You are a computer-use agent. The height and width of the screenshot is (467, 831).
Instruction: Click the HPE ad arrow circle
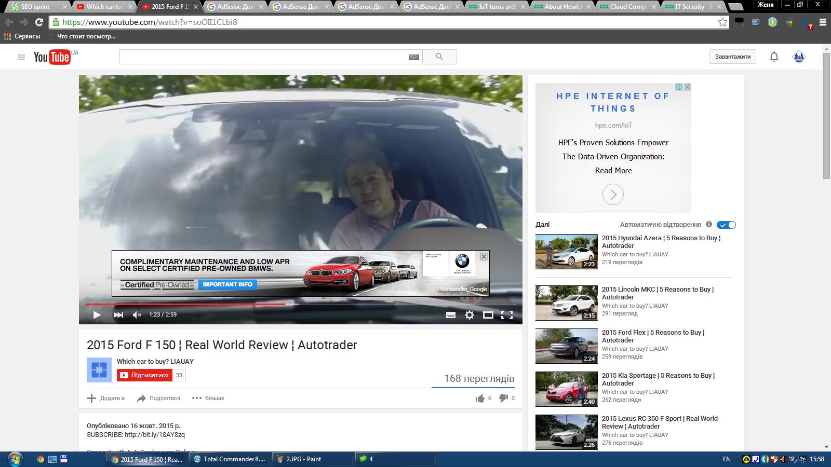[613, 195]
